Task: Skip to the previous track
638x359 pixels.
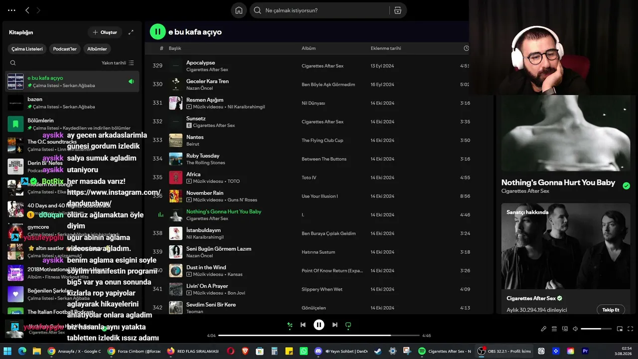Action: (303, 325)
